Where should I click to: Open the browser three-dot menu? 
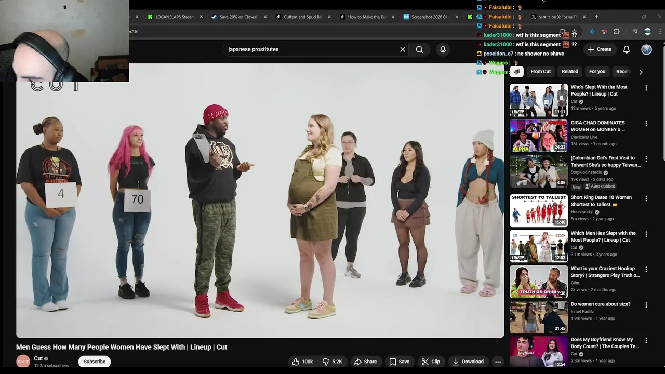coord(660,32)
